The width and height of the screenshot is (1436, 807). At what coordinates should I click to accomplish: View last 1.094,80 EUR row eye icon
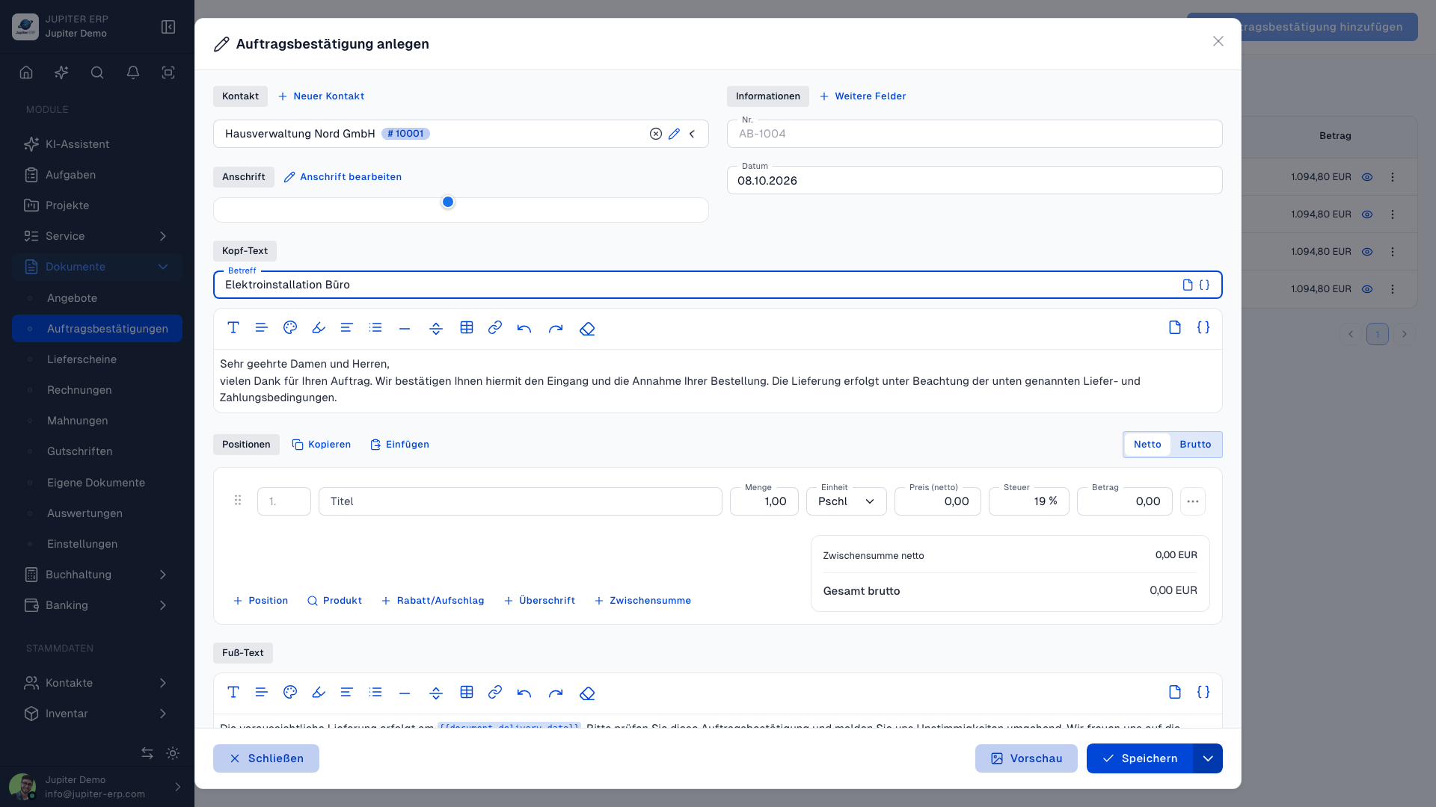[1367, 289]
